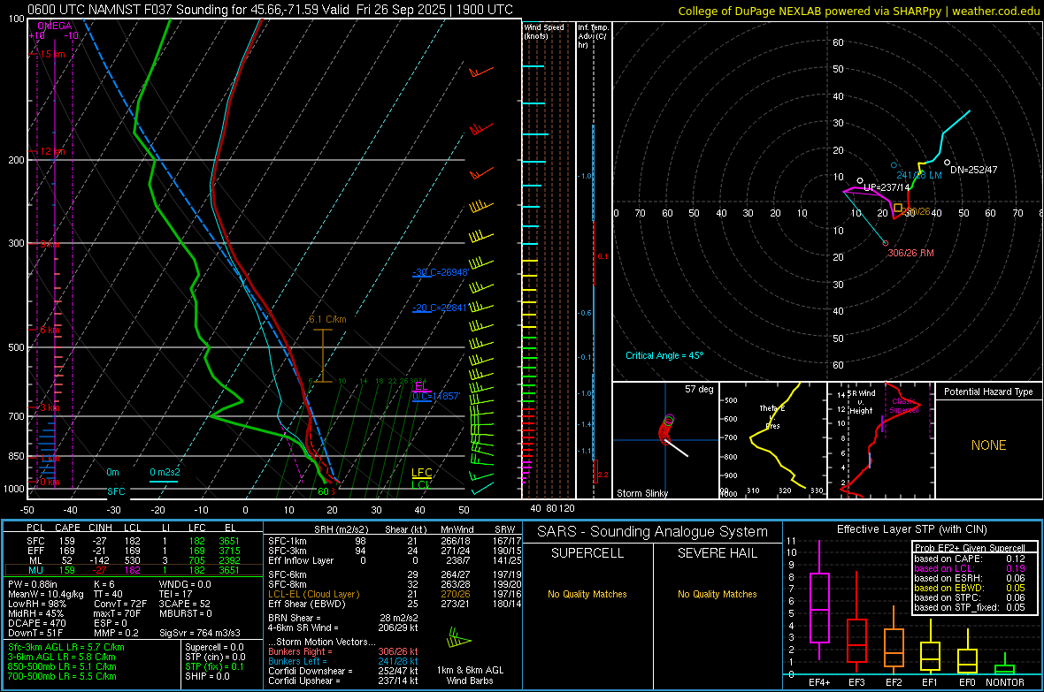Click the 0 m2s2 effective inflow label
The image size is (1044, 692).
tap(165, 473)
